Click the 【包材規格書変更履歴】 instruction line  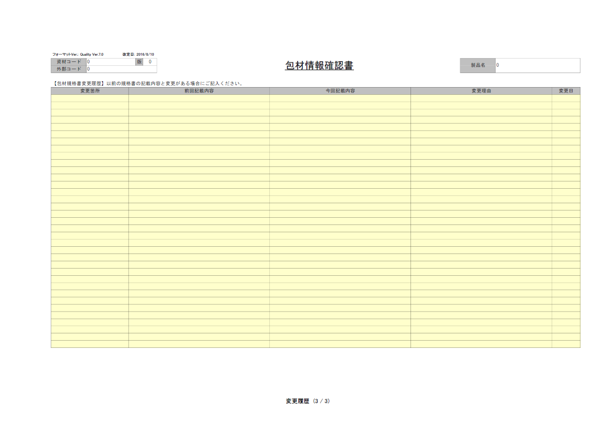[147, 84]
